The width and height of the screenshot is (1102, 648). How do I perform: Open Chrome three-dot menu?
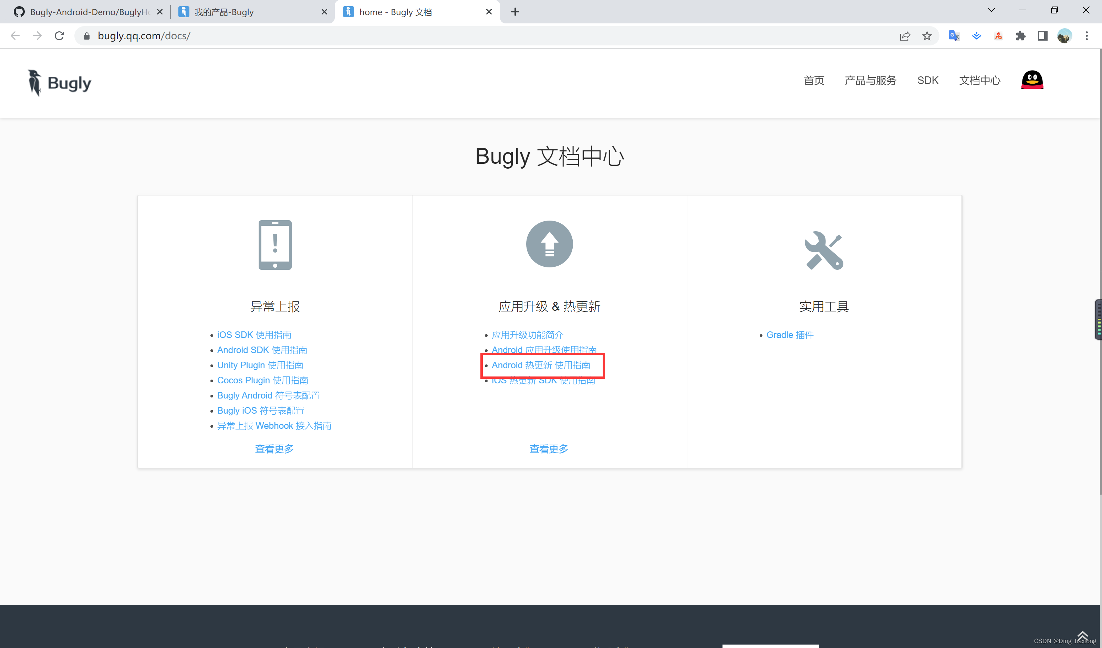click(x=1087, y=36)
